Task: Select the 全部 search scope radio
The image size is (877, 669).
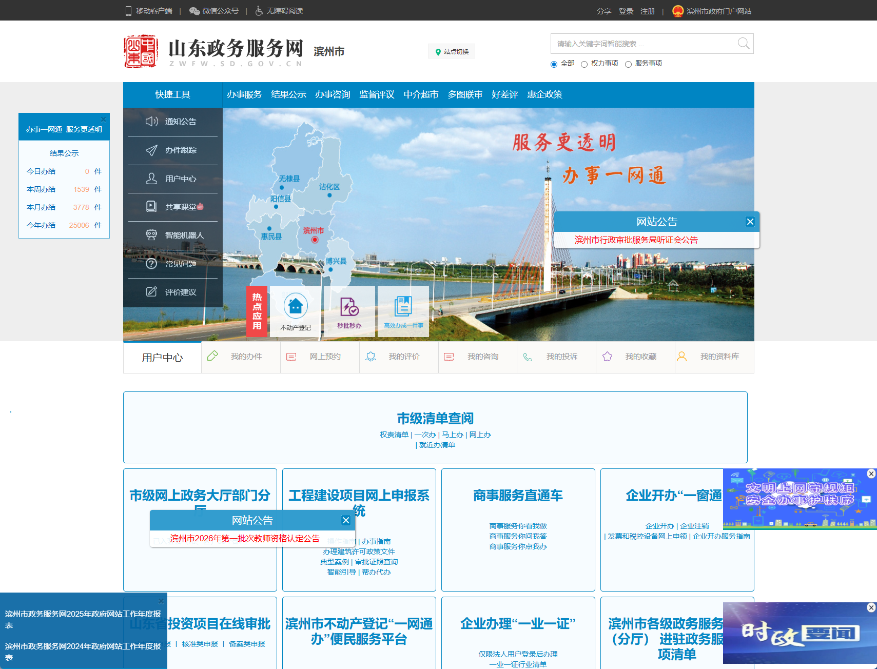Action: coord(554,64)
